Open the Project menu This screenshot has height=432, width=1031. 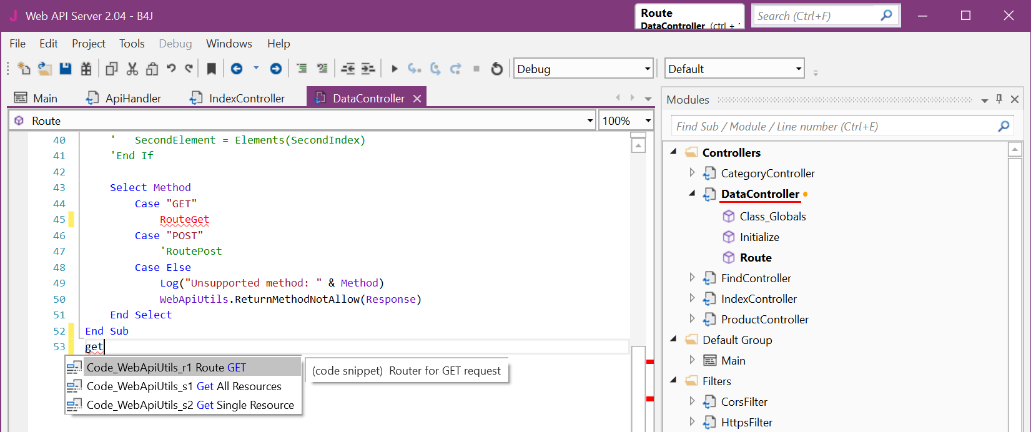tap(88, 44)
